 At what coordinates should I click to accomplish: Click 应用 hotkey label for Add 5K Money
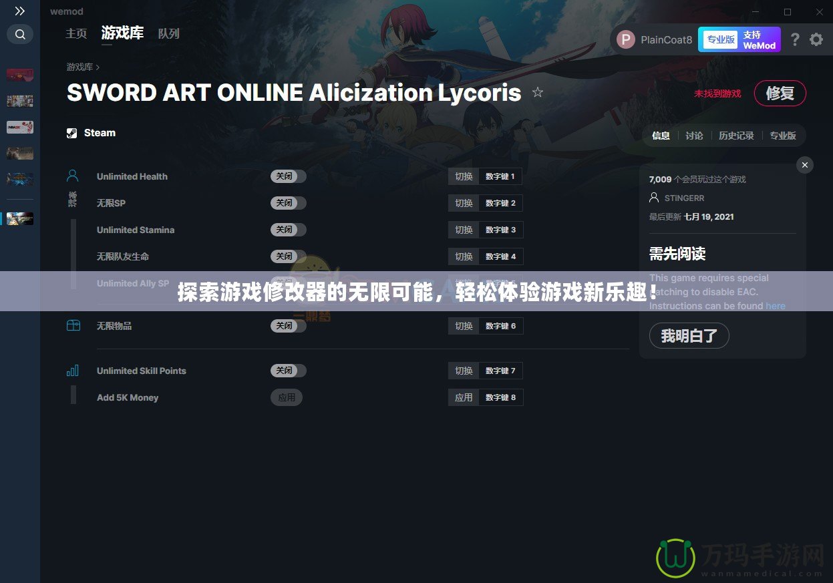[464, 397]
